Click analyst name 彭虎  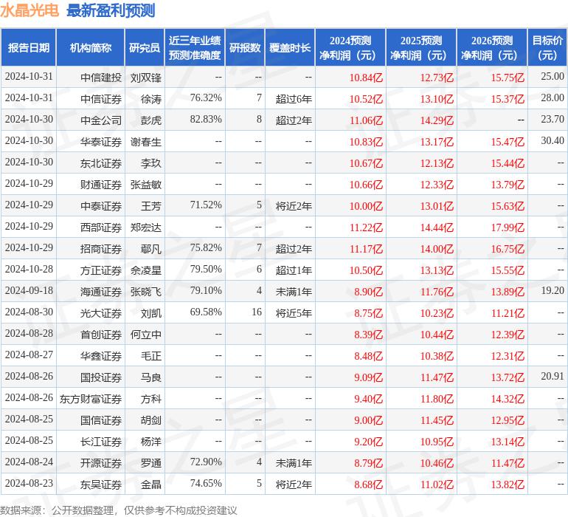tap(151, 120)
